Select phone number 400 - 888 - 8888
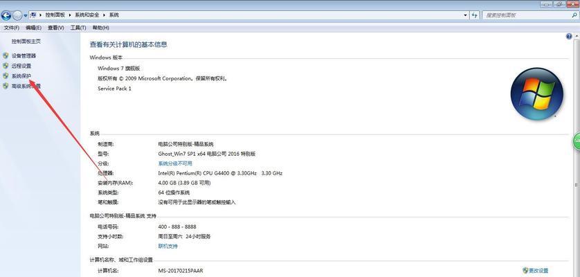Screen dimensions: 580x277 tap(176, 226)
